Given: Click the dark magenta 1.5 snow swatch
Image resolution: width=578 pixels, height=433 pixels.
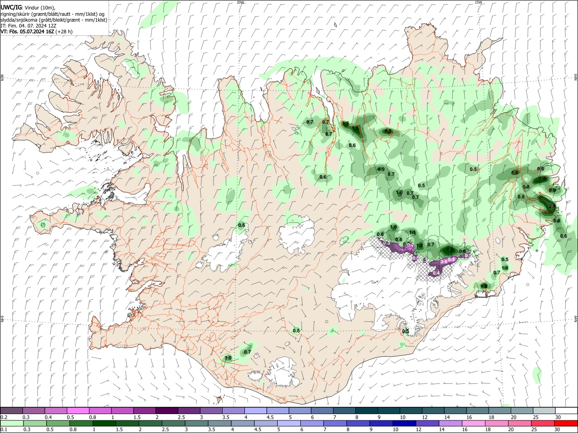Looking at the screenshot, I should [x=144, y=410].
